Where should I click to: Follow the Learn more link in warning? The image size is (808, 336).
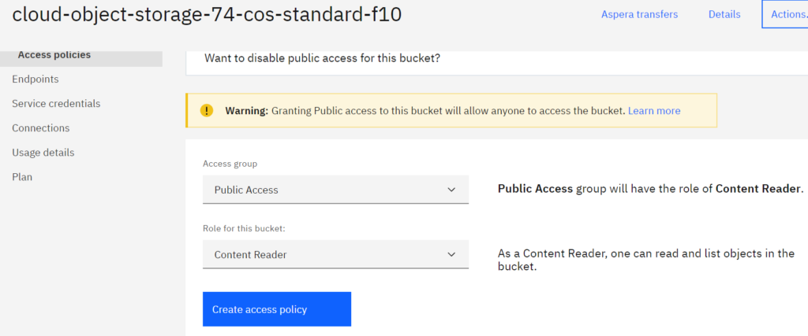[x=654, y=110]
